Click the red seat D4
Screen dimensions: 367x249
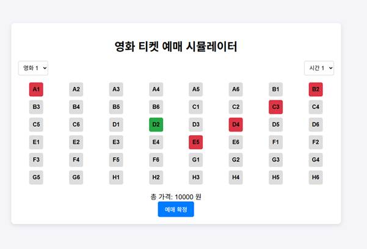[x=236, y=125]
